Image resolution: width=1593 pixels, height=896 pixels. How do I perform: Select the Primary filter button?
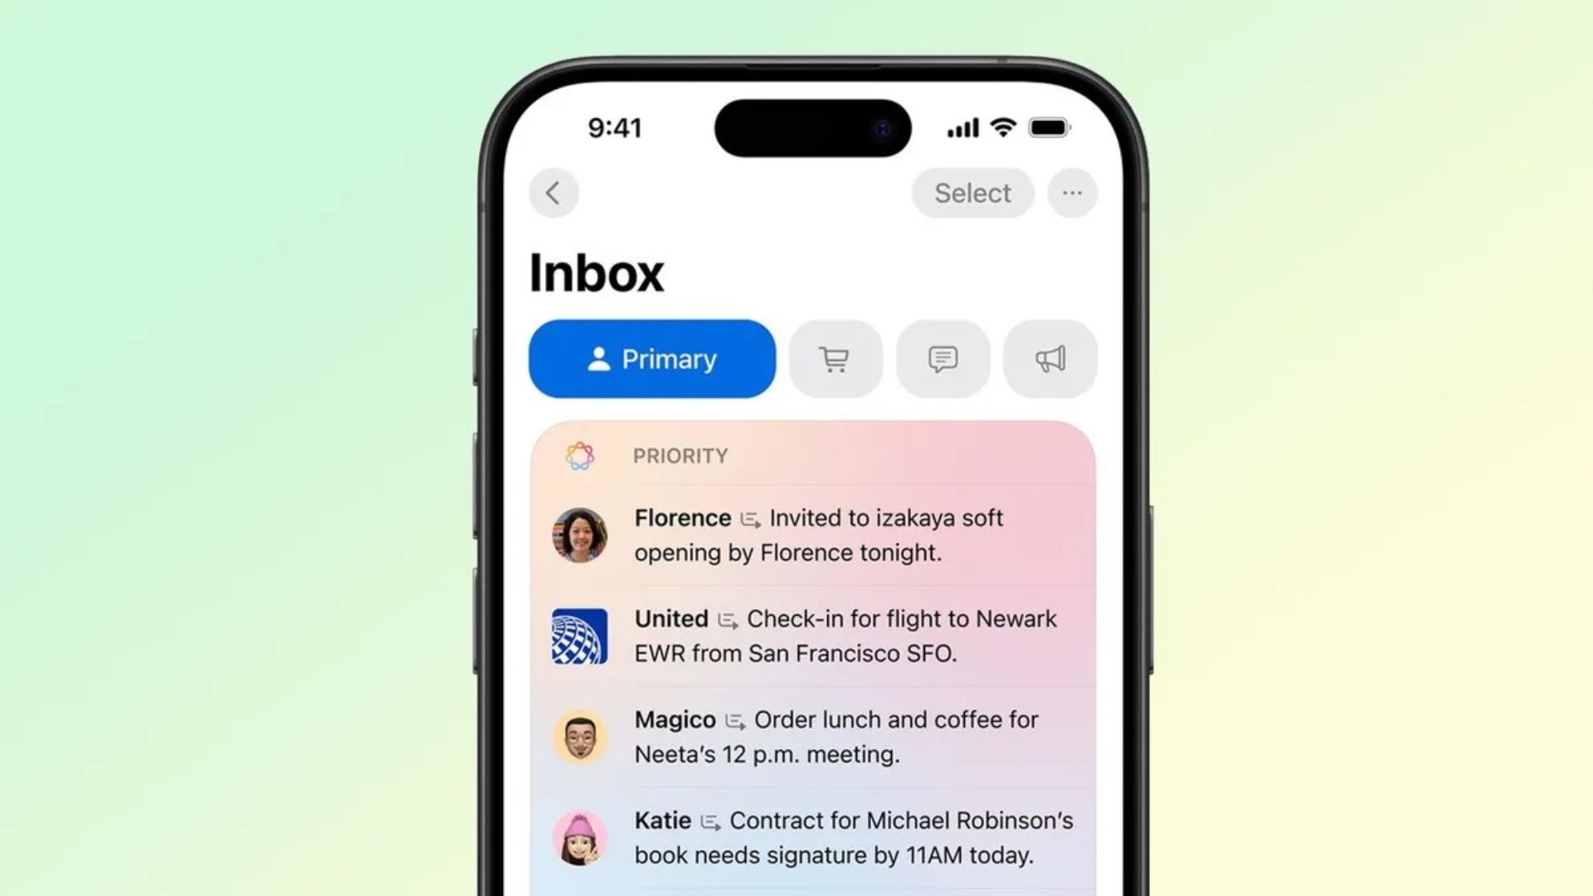651,358
